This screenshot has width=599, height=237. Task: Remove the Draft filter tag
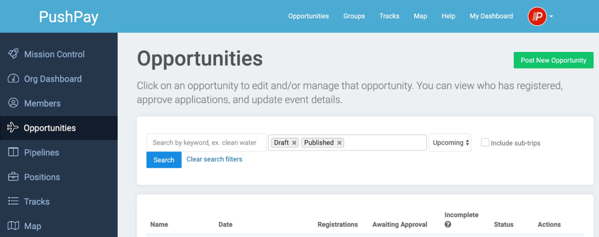[x=294, y=143]
